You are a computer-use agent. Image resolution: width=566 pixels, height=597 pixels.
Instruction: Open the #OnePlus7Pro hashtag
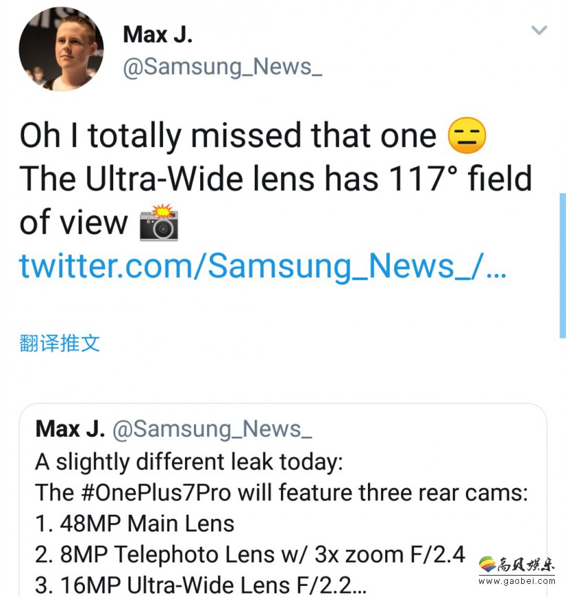point(156,492)
